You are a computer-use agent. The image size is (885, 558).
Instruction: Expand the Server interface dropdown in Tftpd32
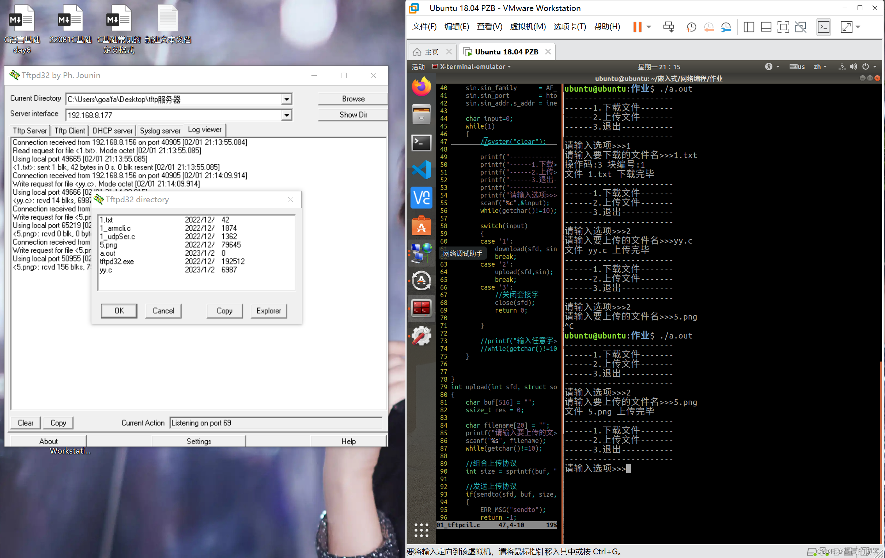[x=287, y=115]
